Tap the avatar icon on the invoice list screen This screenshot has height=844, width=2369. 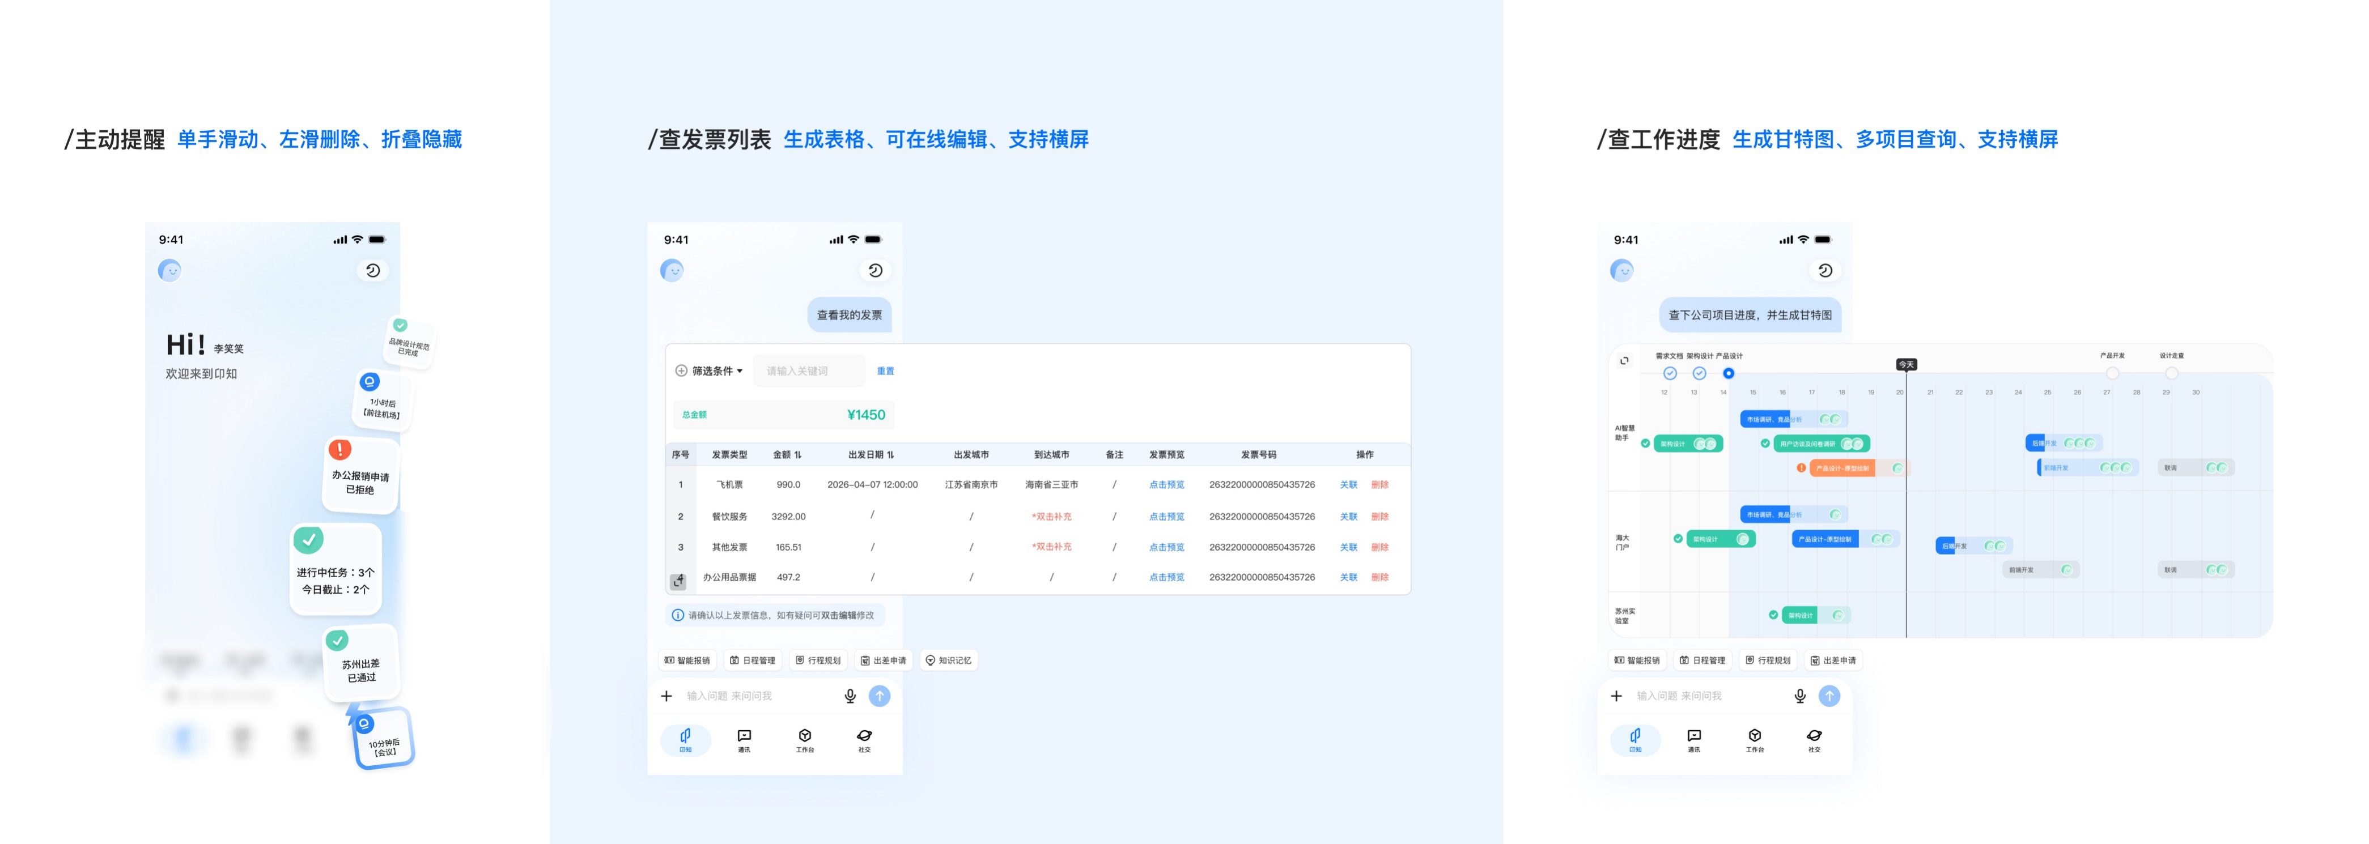tap(672, 270)
